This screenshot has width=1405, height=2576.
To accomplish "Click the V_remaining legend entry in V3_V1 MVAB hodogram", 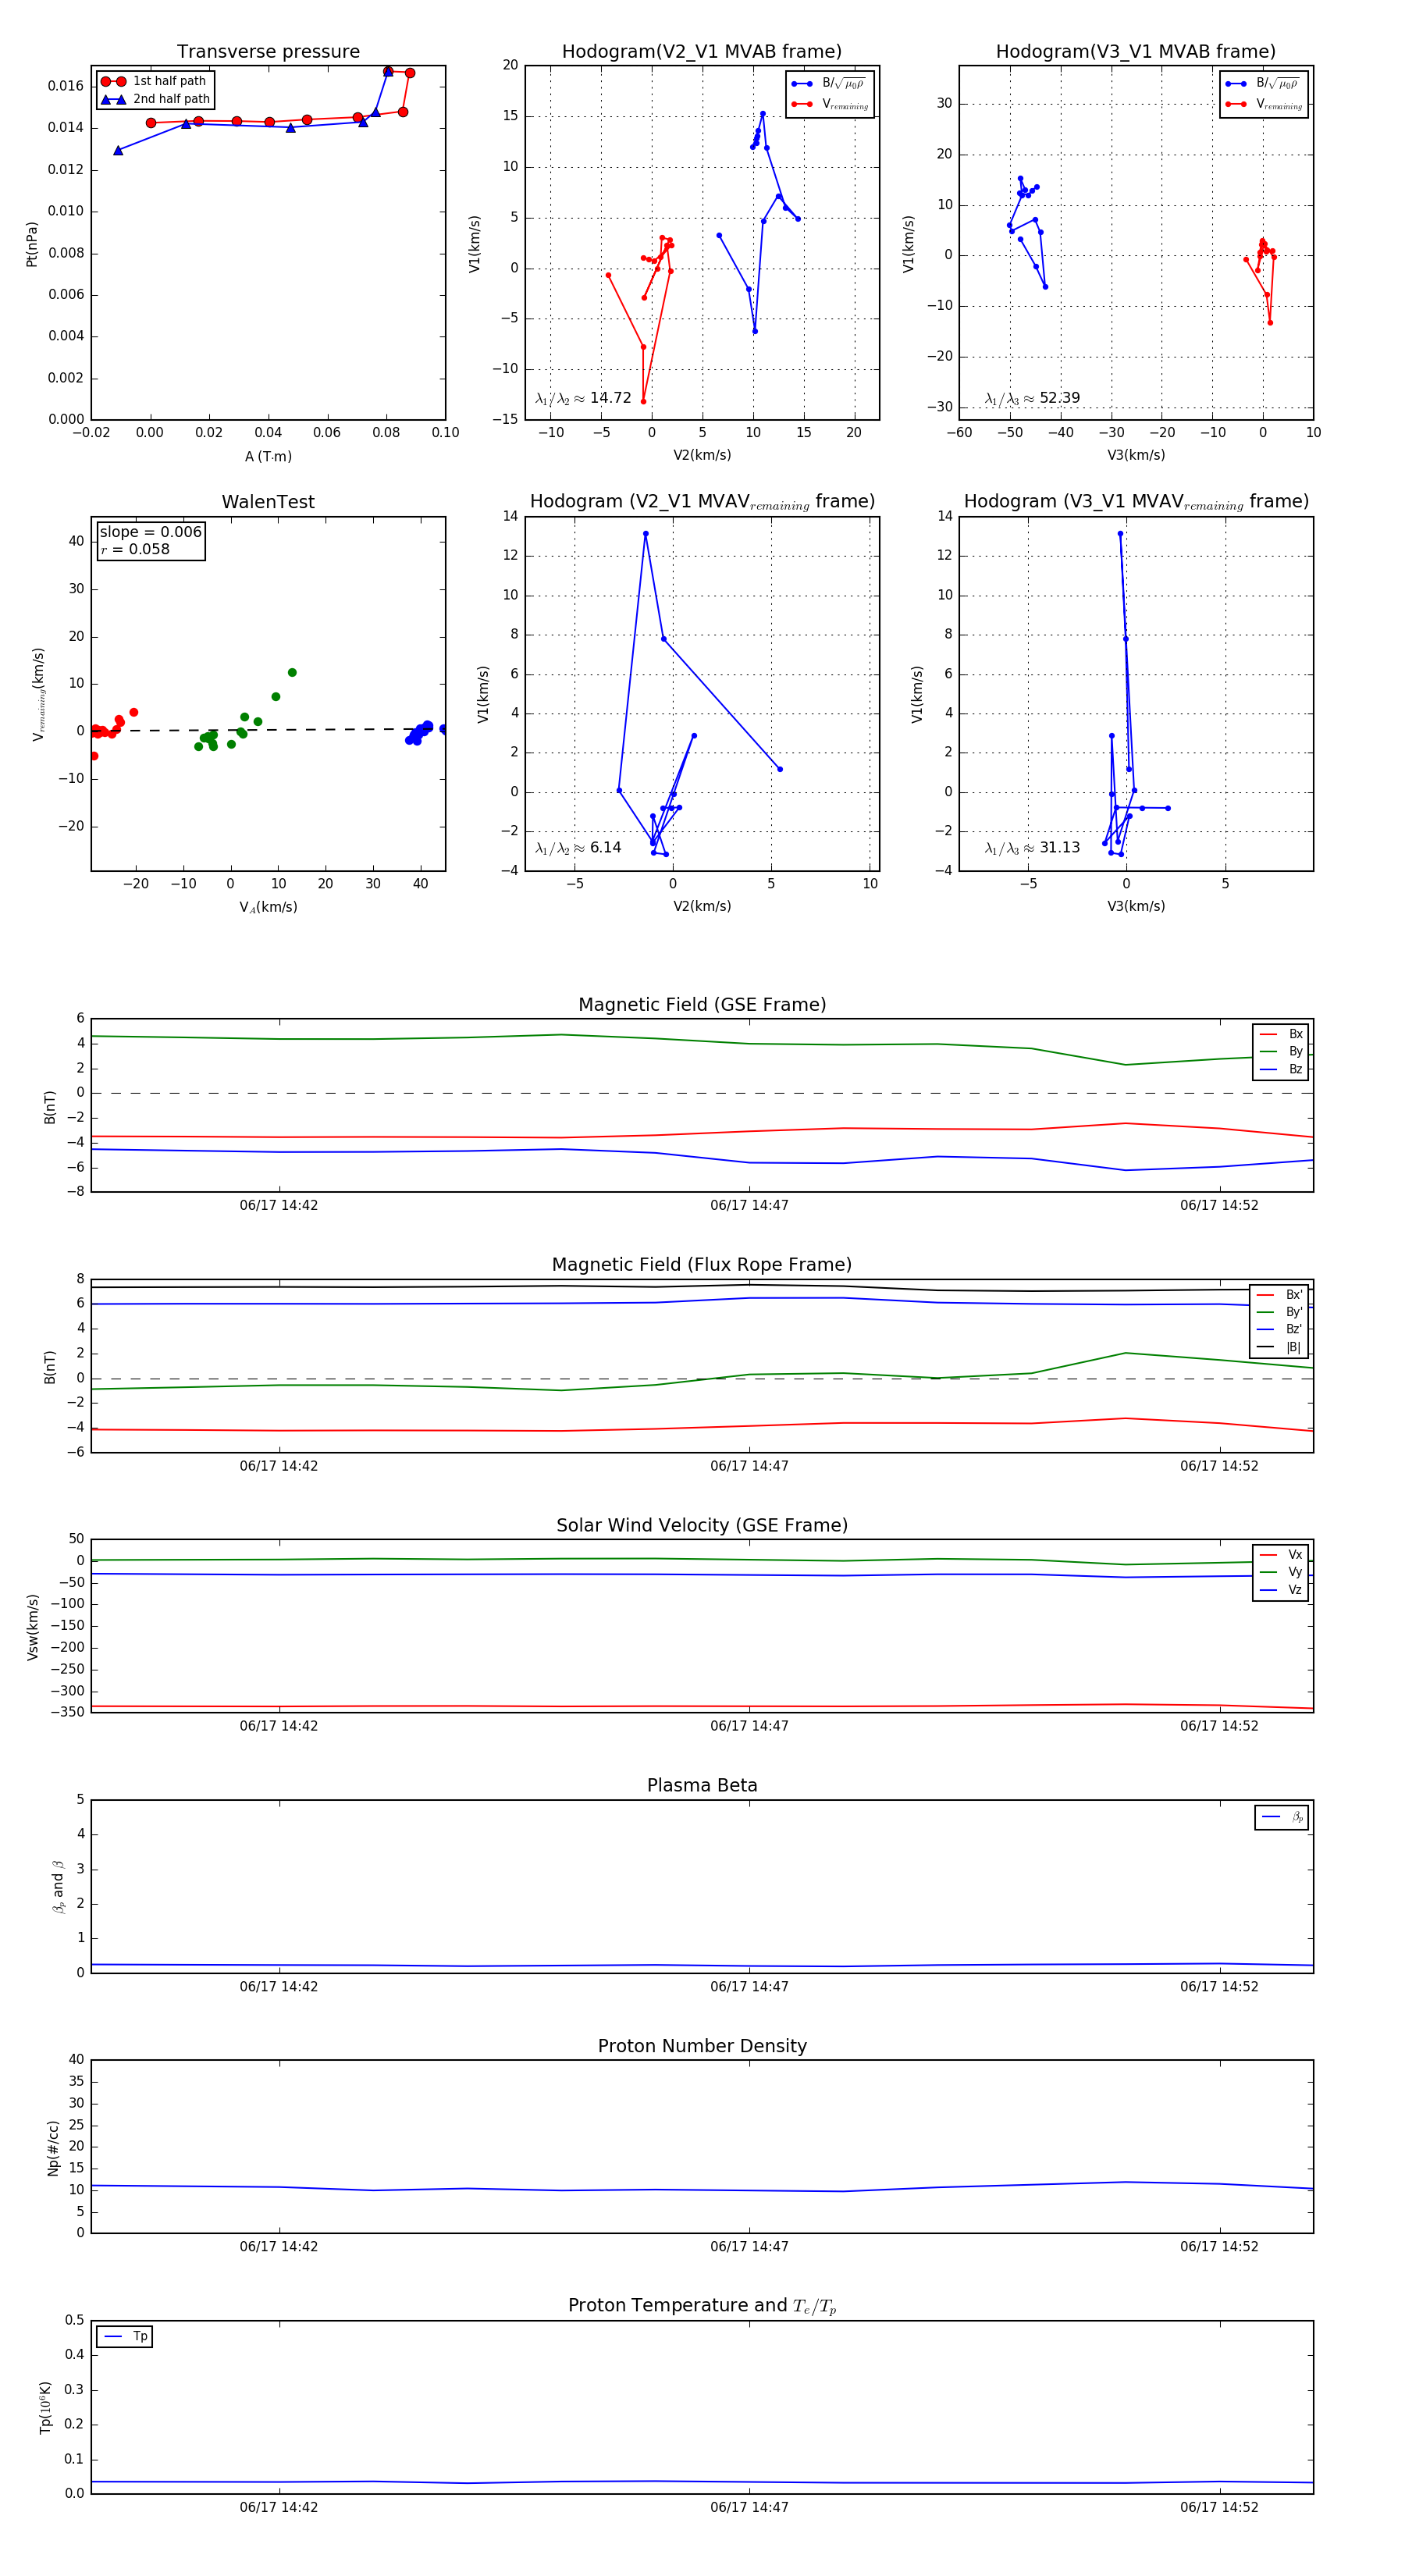I will (1264, 104).
